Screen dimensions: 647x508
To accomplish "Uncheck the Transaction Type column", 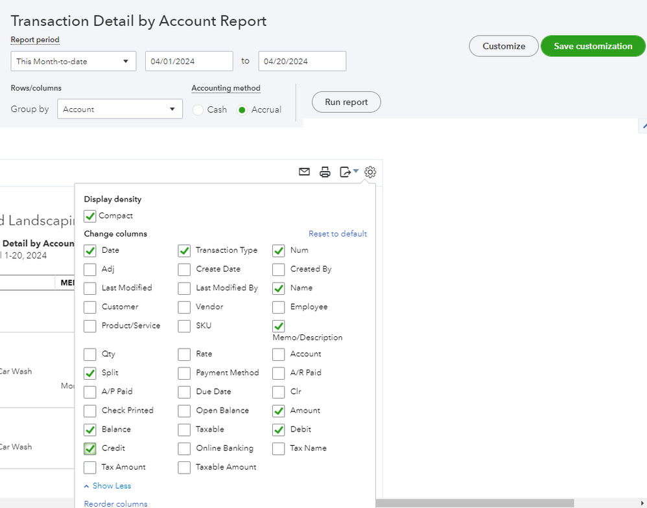I will click(184, 251).
